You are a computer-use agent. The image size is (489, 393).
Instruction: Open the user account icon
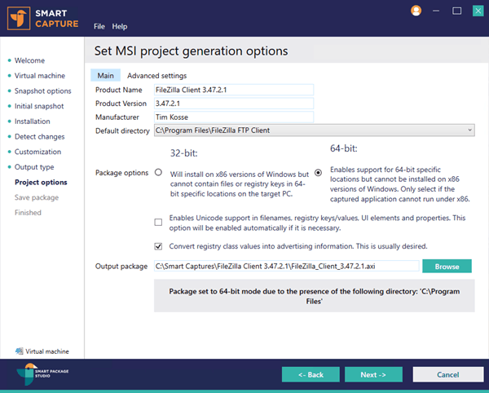416,11
